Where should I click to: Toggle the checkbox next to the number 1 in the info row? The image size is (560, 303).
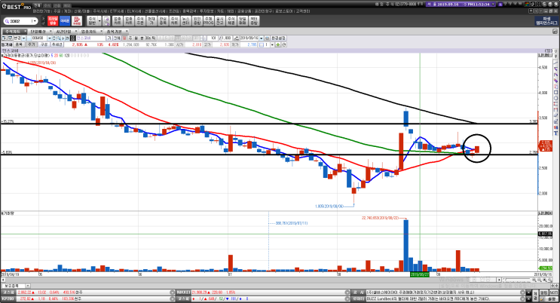click(x=262, y=44)
